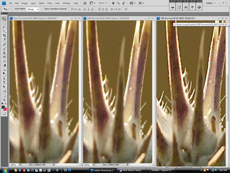Open the Move tool preset picker arrow
The height and width of the screenshot is (173, 230).
tap(9, 9)
